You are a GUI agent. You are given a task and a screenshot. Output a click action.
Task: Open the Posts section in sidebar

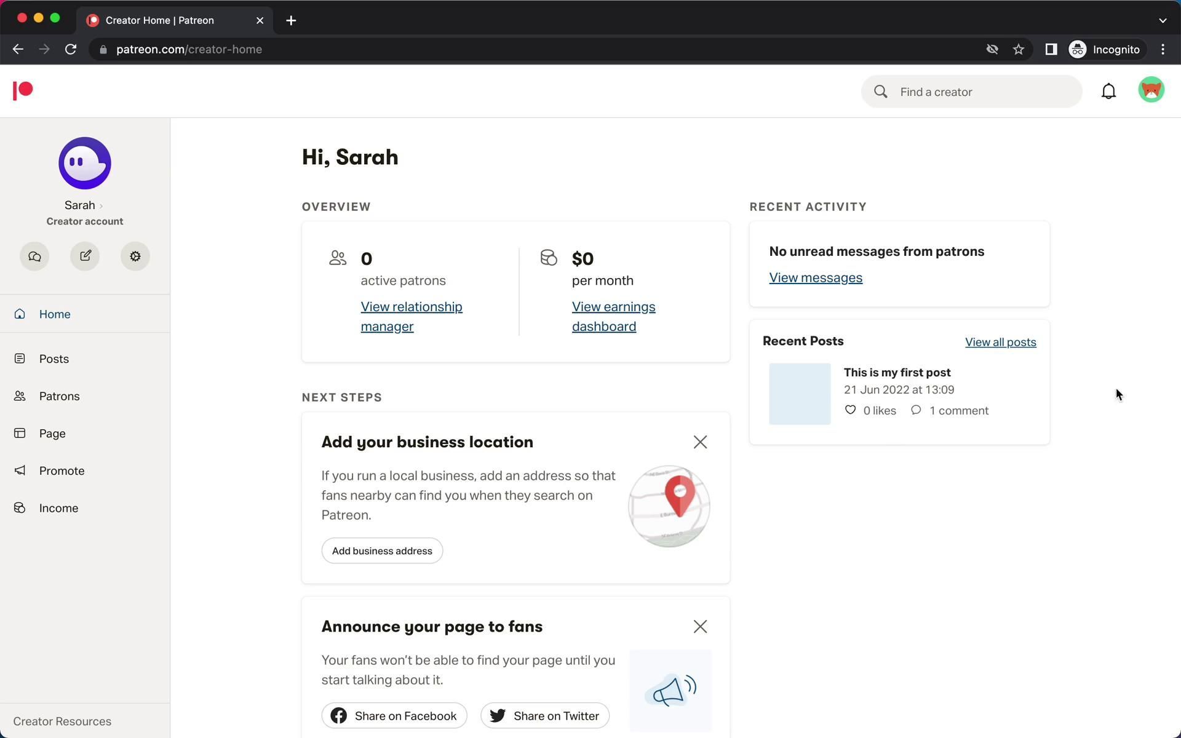54,359
